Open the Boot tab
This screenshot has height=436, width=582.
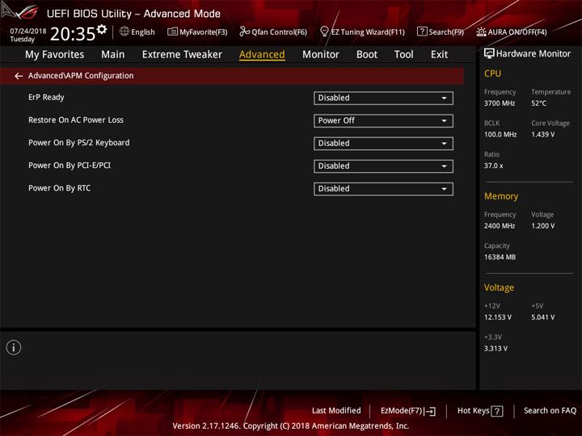(x=367, y=55)
